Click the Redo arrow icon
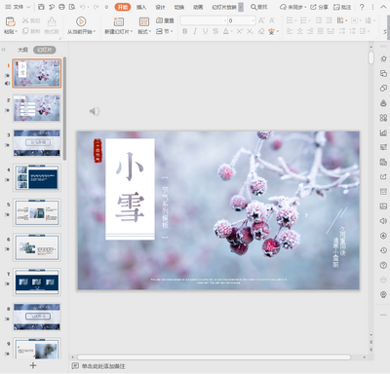This screenshot has height=374, width=390. point(96,7)
